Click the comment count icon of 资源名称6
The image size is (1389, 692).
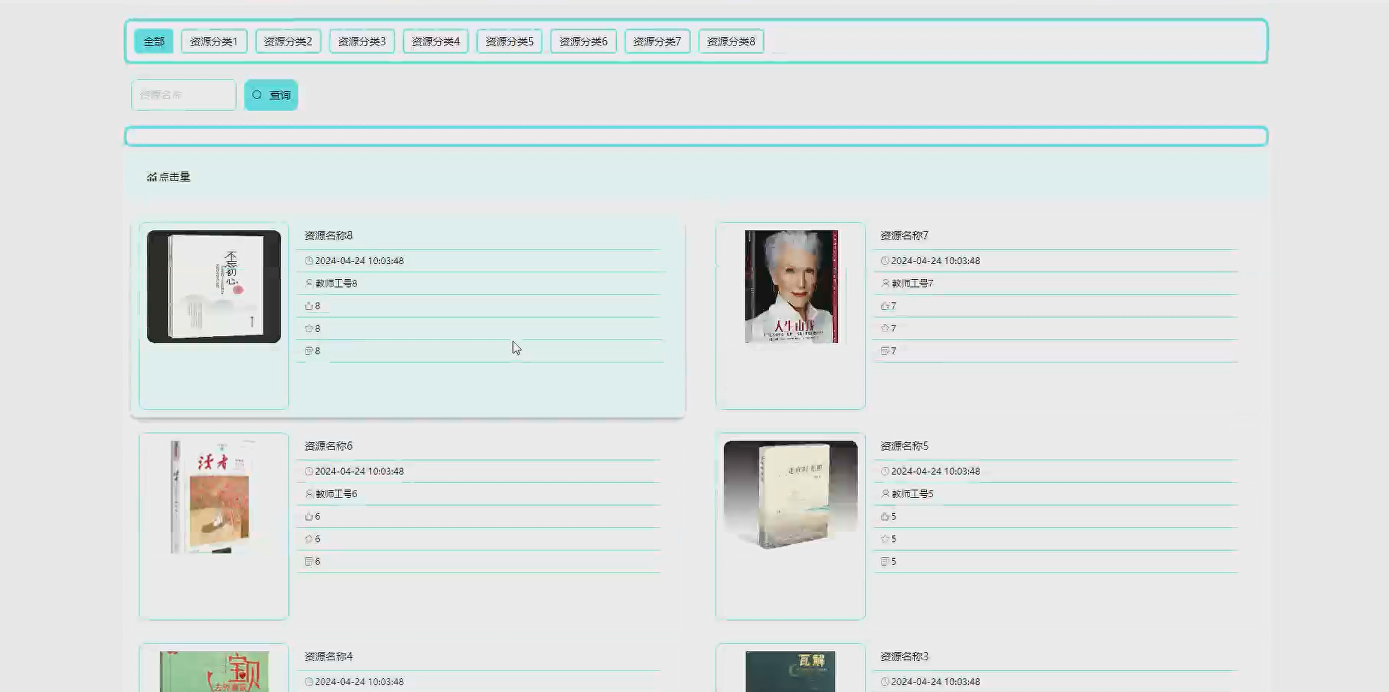click(x=309, y=562)
